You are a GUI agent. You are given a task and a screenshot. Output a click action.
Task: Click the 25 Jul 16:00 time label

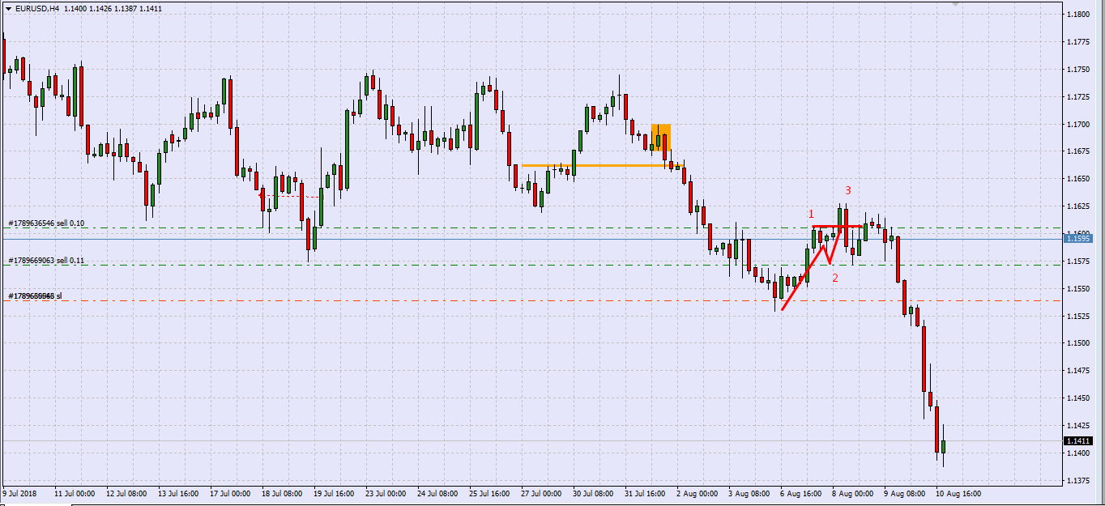pos(491,492)
